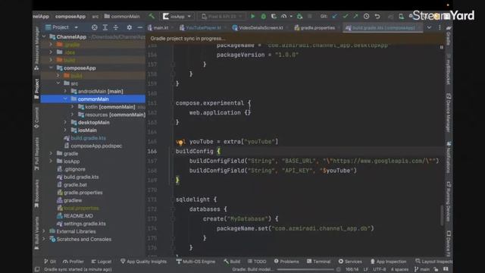Viewport: 485px width, 273px height.
Task: Click Git update project arrow
Action: (x=335, y=16)
